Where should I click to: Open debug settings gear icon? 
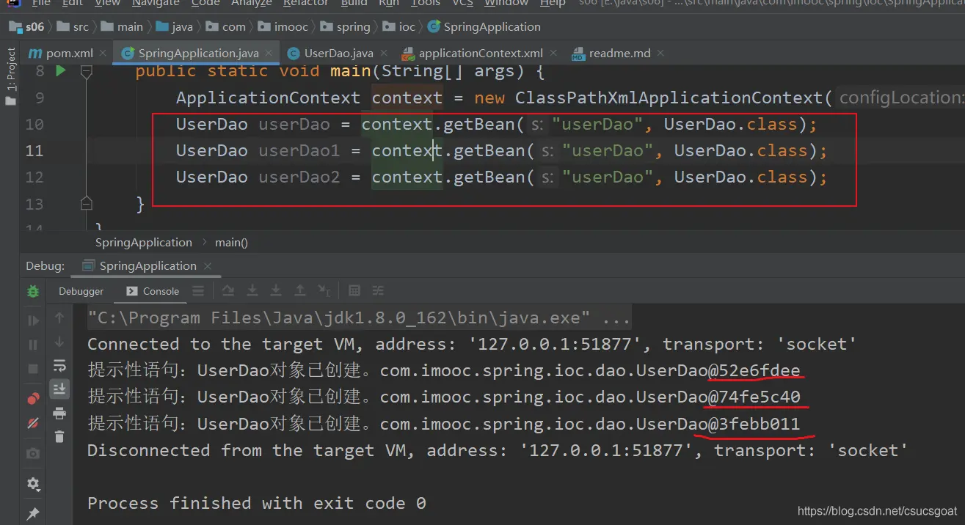(33, 484)
